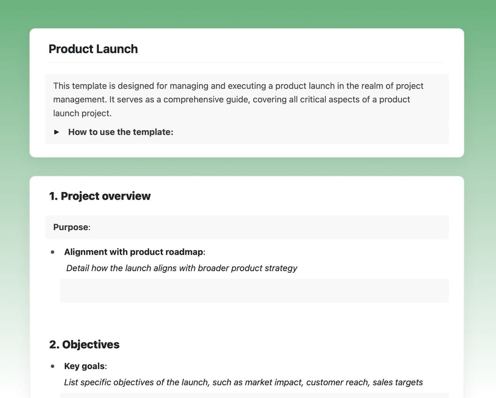Click the 'How to use the template:' label
This screenshot has width=496, height=398.
coord(121,132)
